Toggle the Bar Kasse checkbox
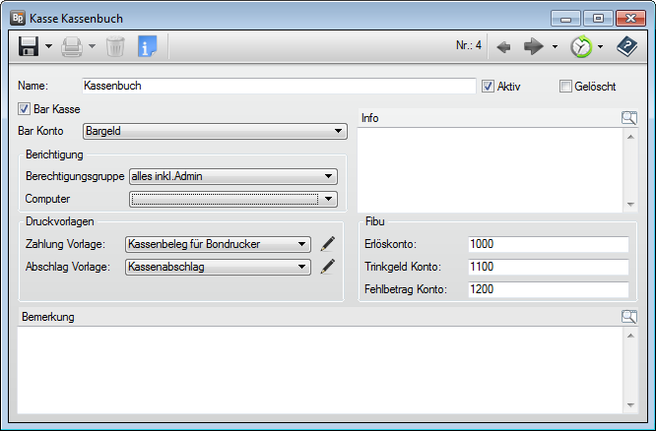The height and width of the screenshot is (431, 656). coord(25,109)
